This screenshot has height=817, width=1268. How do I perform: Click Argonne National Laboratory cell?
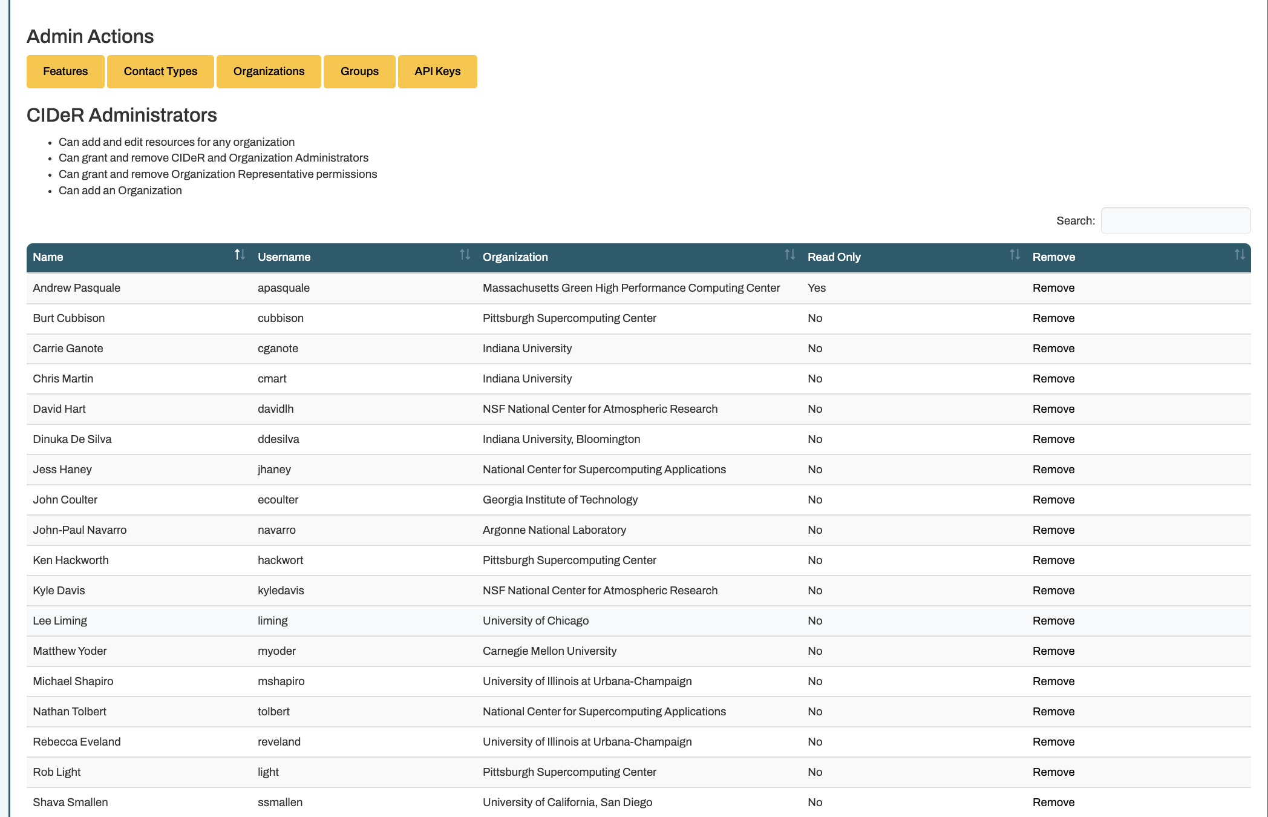pyautogui.click(x=554, y=530)
